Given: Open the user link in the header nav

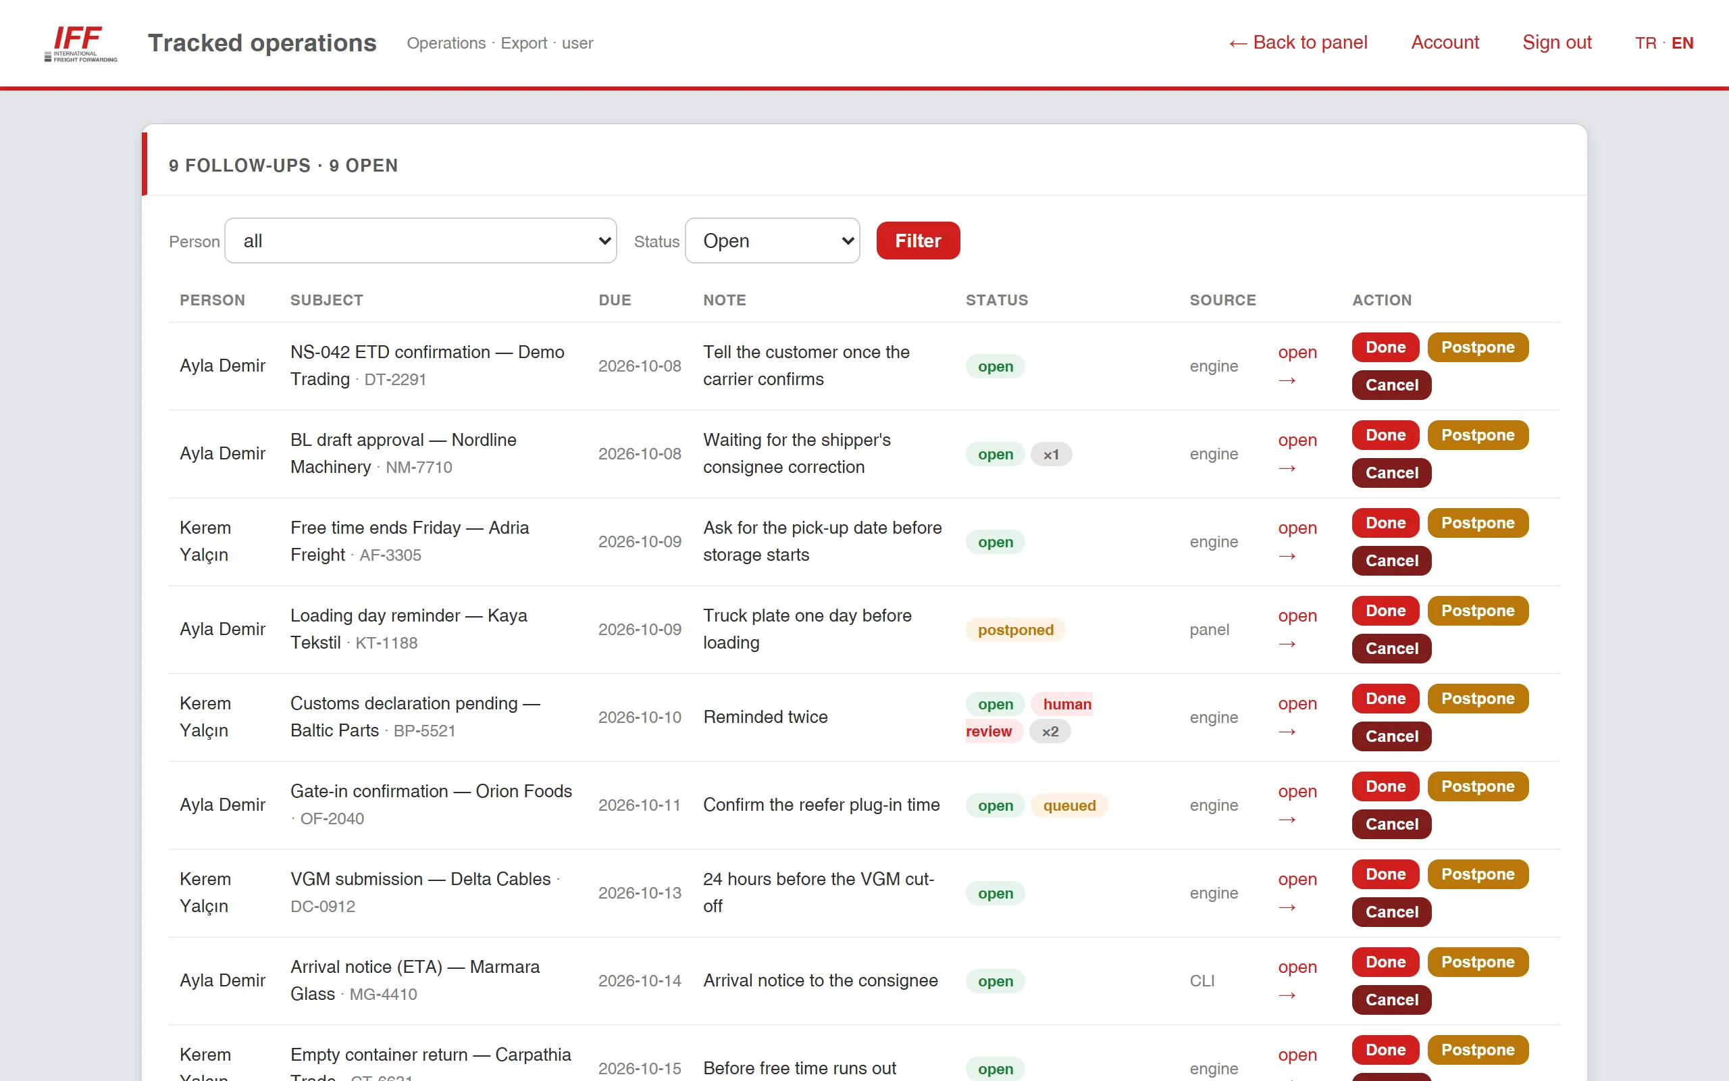Looking at the screenshot, I should coord(577,43).
